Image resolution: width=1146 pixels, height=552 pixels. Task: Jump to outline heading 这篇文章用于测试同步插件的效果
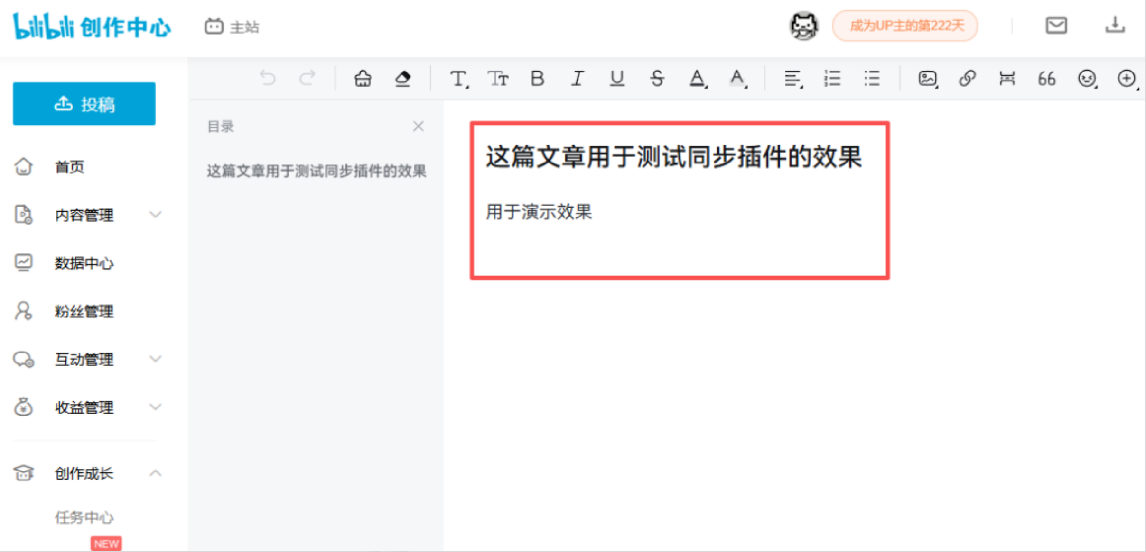point(317,171)
